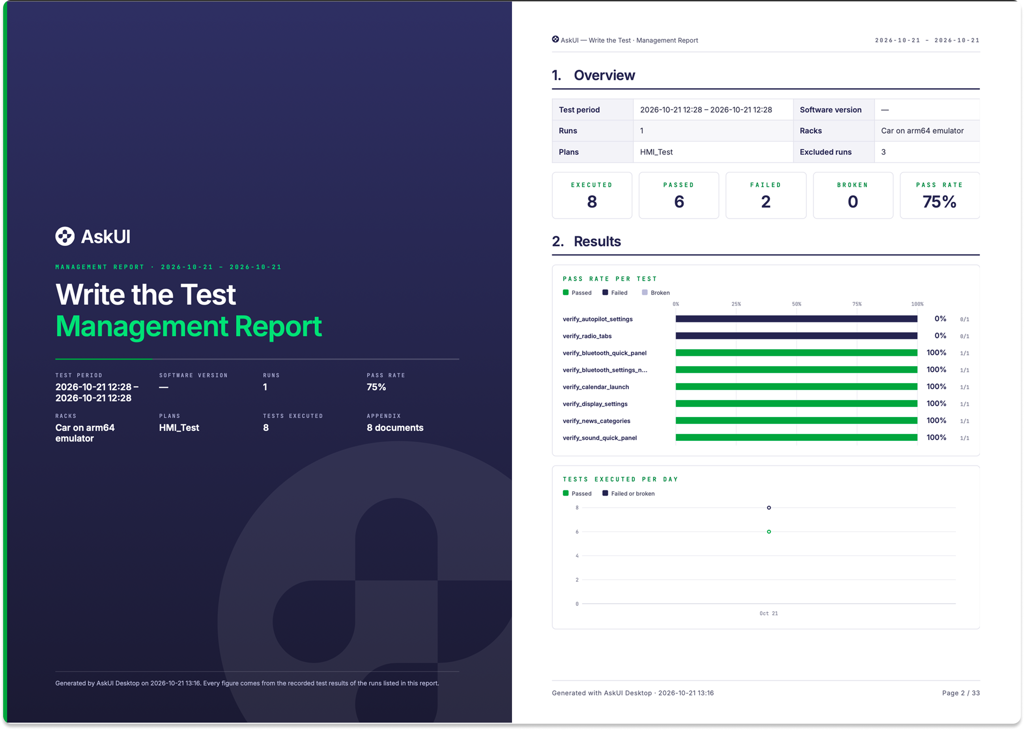The height and width of the screenshot is (730, 1024).
Task: Click the verify_calendar_launch green bar
Action: (x=797, y=387)
